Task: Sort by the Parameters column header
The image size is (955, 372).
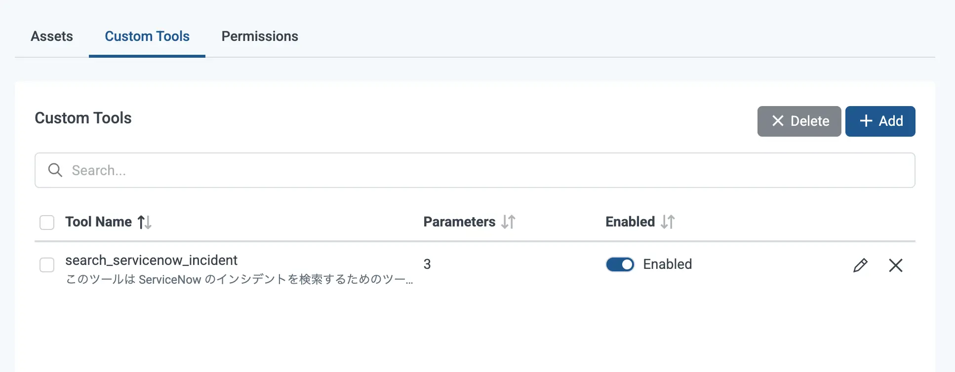Action: pos(459,222)
